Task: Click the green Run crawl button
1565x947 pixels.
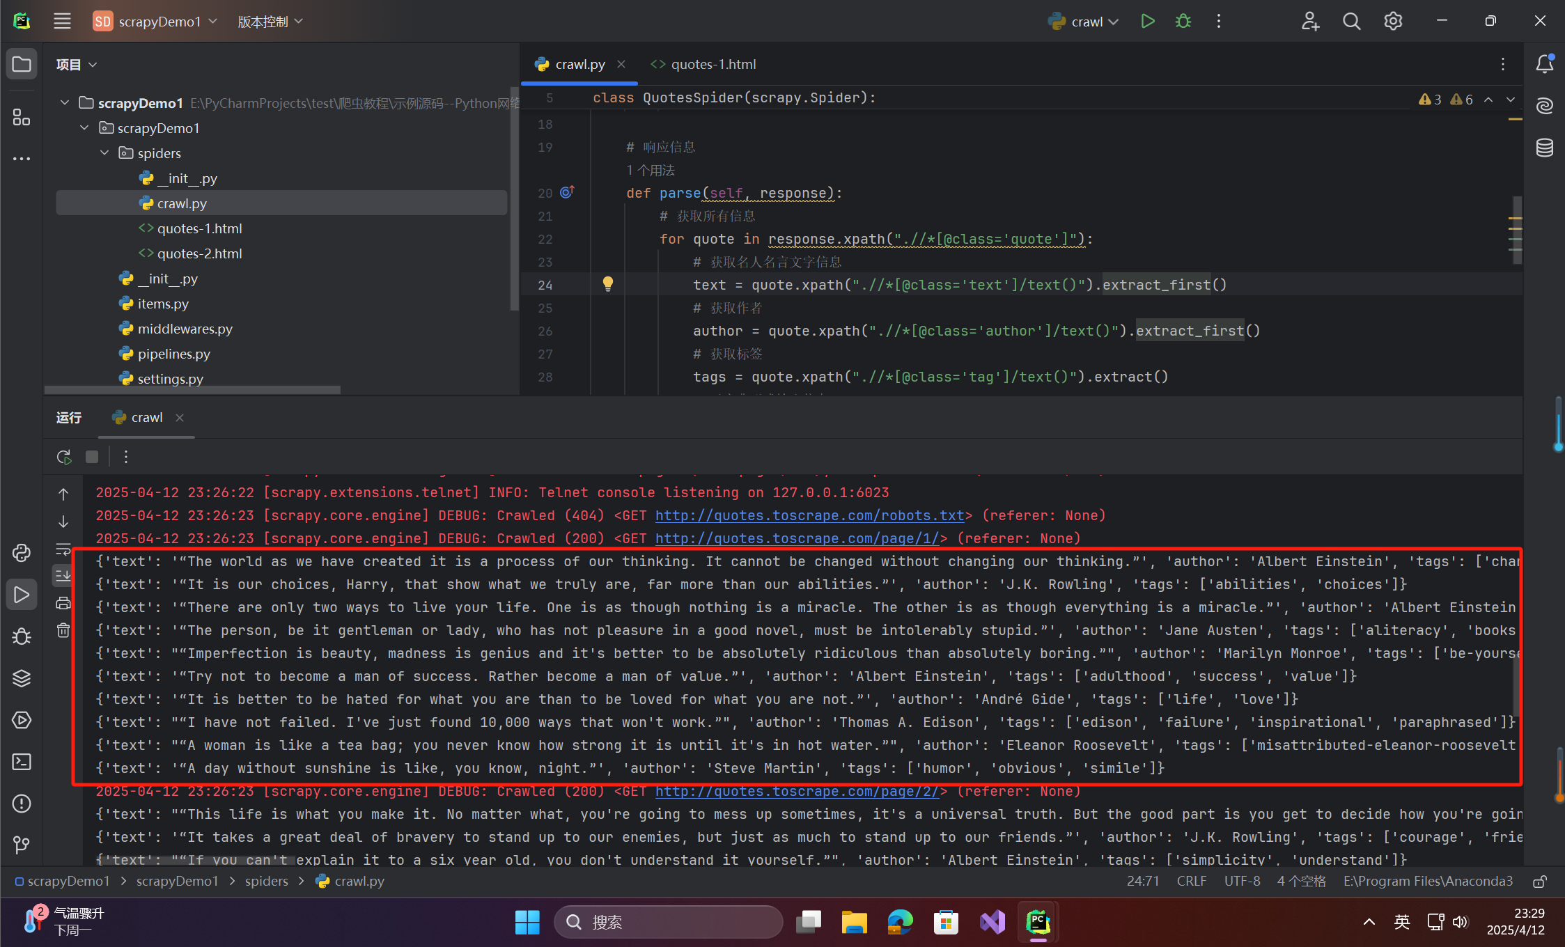Action: tap(1148, 22)
